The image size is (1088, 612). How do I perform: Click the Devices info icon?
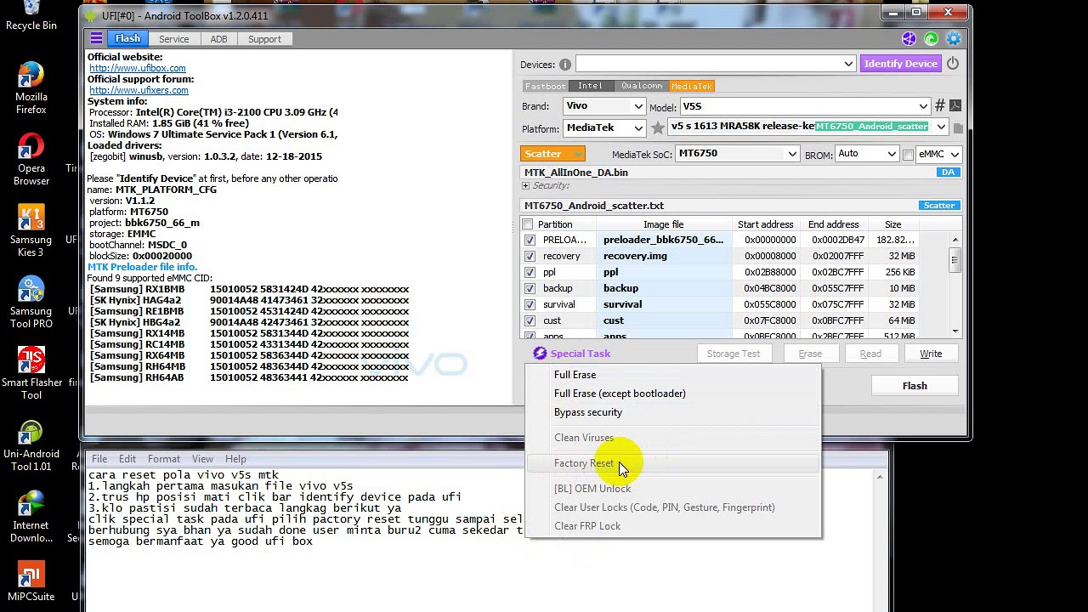click(565, 65)
